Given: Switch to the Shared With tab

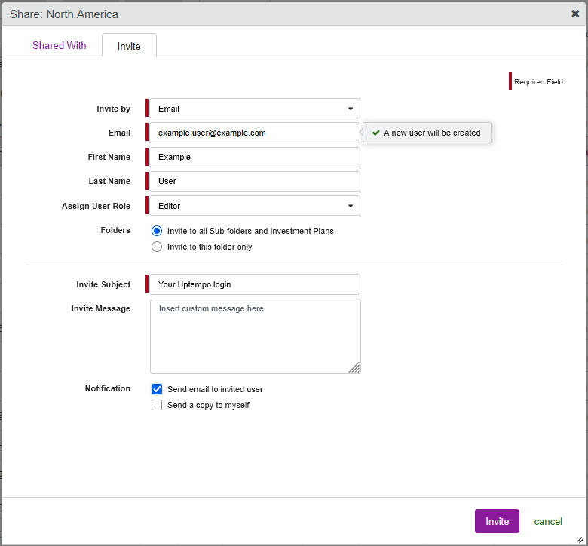Looking at the screenshot, I should pos(60,45).
